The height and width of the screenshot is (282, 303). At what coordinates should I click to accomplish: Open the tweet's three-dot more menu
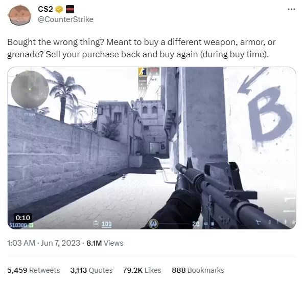click(291, 9)
